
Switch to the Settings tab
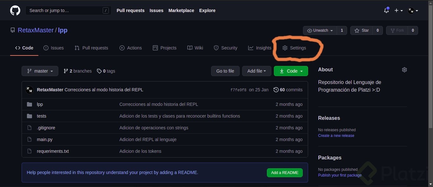click(x=294, y=48)
